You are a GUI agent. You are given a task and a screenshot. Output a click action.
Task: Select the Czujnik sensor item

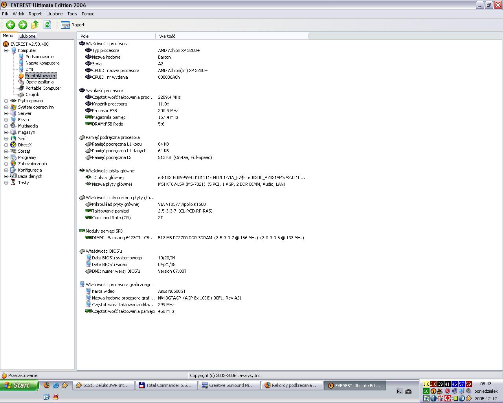coord(32,94)
